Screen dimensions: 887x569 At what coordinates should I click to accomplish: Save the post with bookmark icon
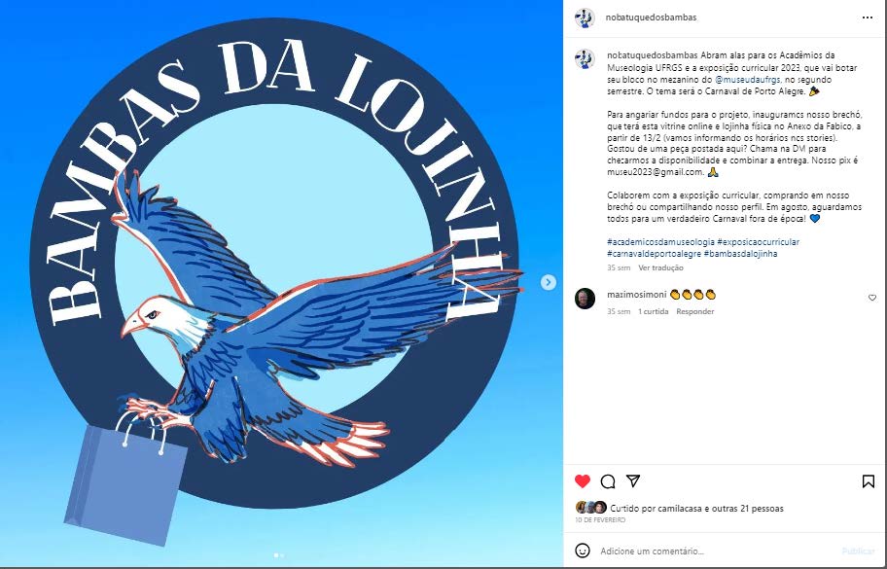(x=869, y=481)
